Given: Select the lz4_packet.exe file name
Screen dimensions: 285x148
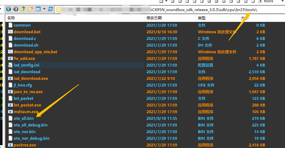Looking at the screenshot, I should [27, 105].
